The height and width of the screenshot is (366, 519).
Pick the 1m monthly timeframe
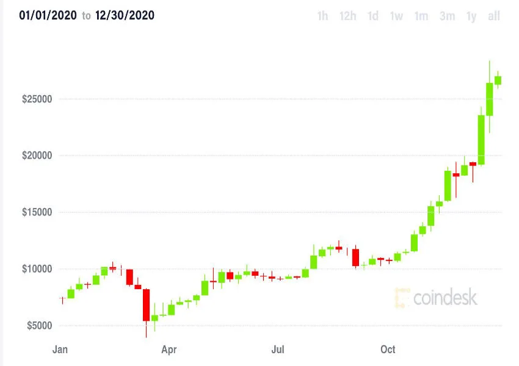421,16
